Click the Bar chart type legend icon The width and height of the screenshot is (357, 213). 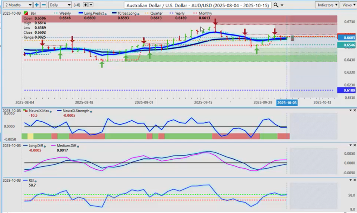26,13
